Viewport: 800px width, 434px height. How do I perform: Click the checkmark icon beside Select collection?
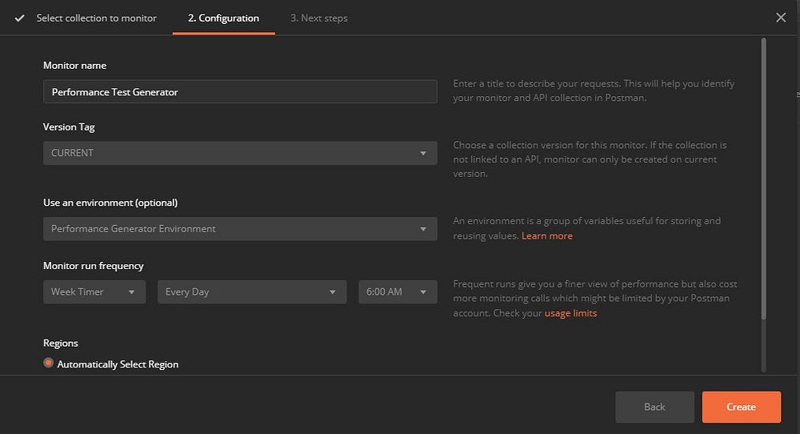coord(19,18)
